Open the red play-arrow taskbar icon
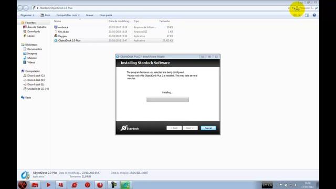 click(48, 185)
